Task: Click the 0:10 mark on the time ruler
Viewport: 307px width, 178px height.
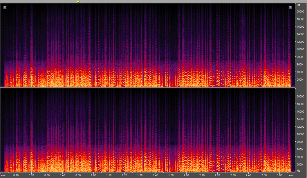Action: point(16,175)
